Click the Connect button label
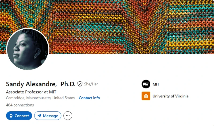This screenshot has width=214, height=126. click(x=22, y=116)
